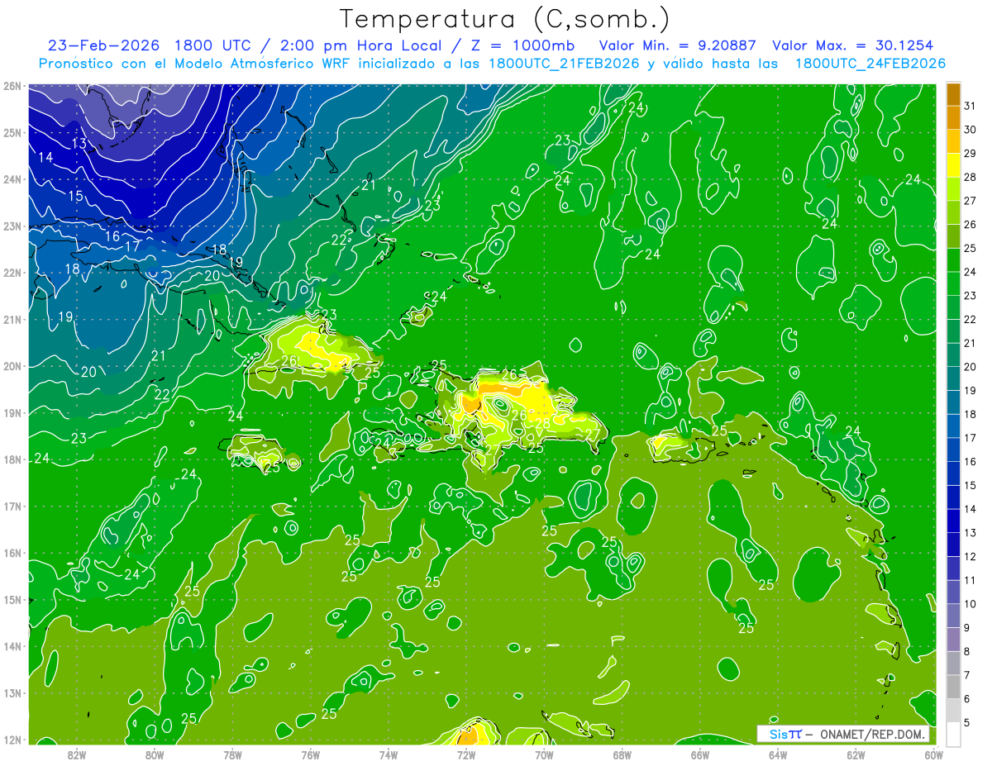Click the latitude label "15N"

pyautogui.click(x=12, y=600)
